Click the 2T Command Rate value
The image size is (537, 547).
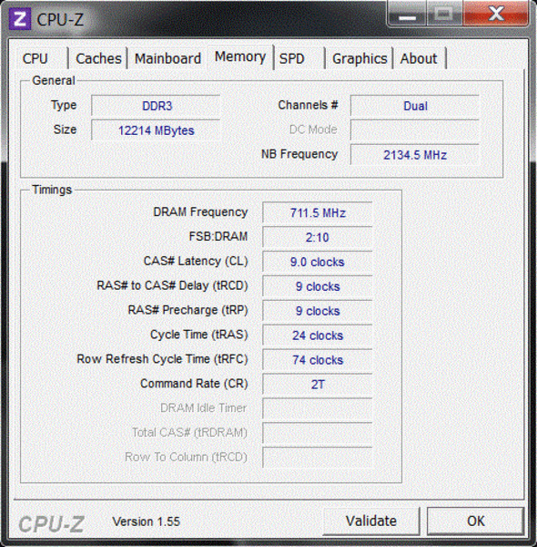click(x=318, y=384)
